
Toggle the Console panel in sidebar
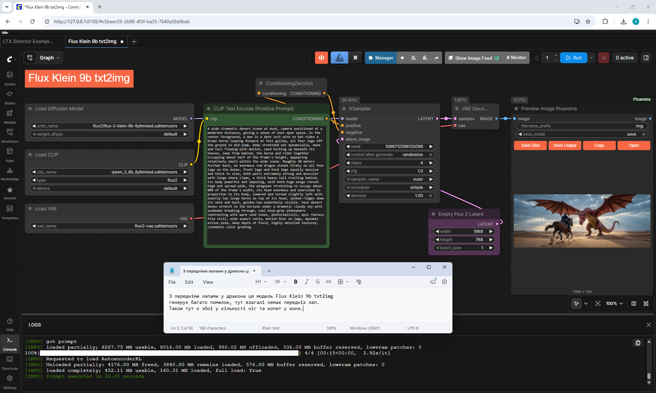click(10, 344)
